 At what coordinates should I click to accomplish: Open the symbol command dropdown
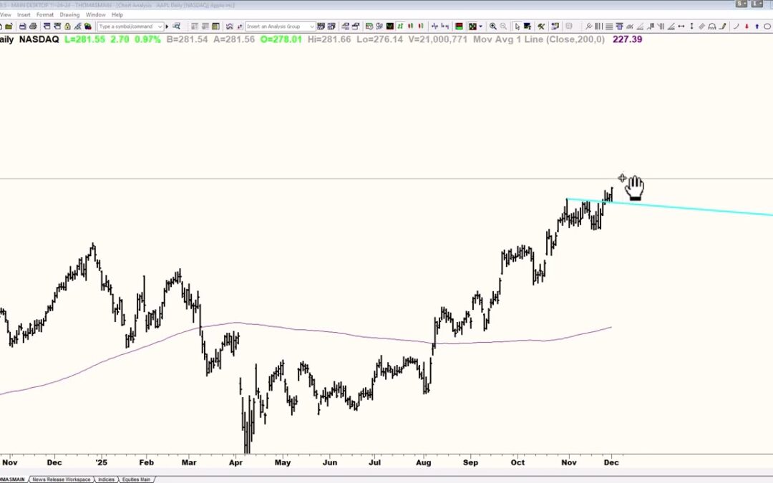(x=160, y=26)
